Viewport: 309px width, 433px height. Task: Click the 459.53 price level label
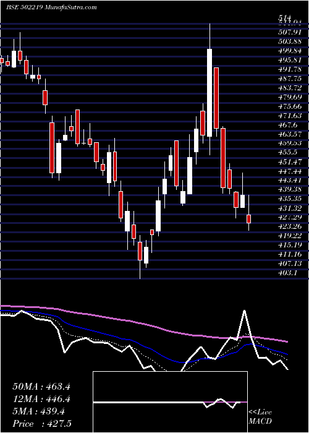pyautogui.click(x=289, y=144)
